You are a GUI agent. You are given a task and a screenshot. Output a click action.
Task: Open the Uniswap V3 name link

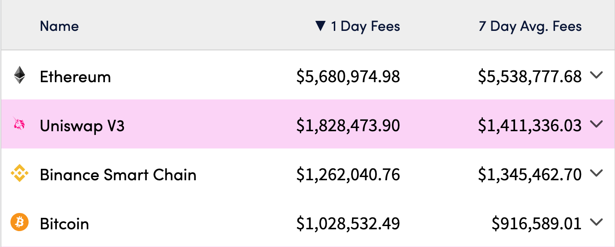(82, 126)
